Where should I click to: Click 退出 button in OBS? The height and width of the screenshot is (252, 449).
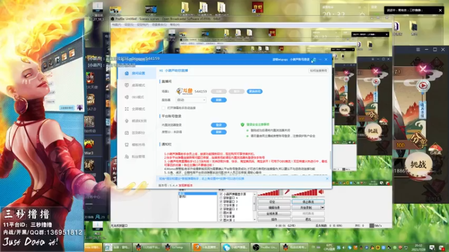click(308, 220)
